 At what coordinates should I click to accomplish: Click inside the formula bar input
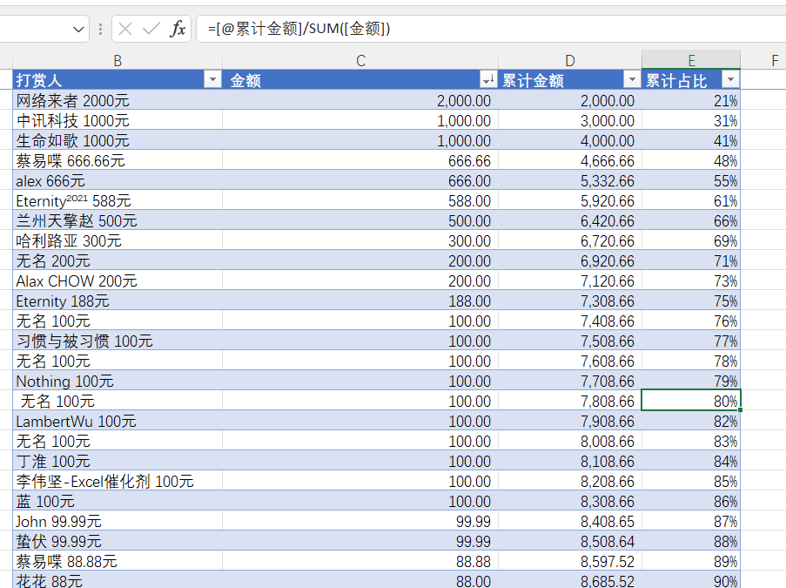pos(491,29)
